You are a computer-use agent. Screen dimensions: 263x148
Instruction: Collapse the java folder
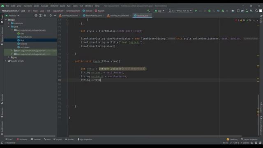coord(9,27)
